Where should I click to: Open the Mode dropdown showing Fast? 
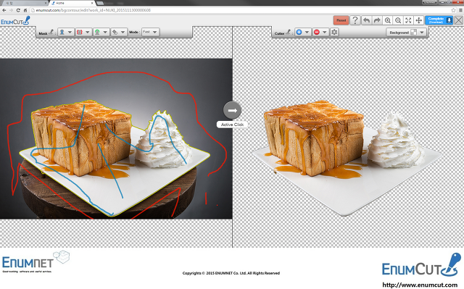pos(150,32)
